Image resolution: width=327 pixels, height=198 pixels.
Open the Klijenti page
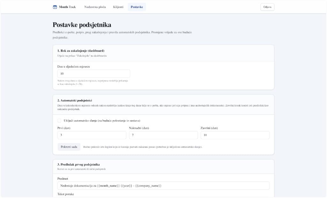click(118, 7)
